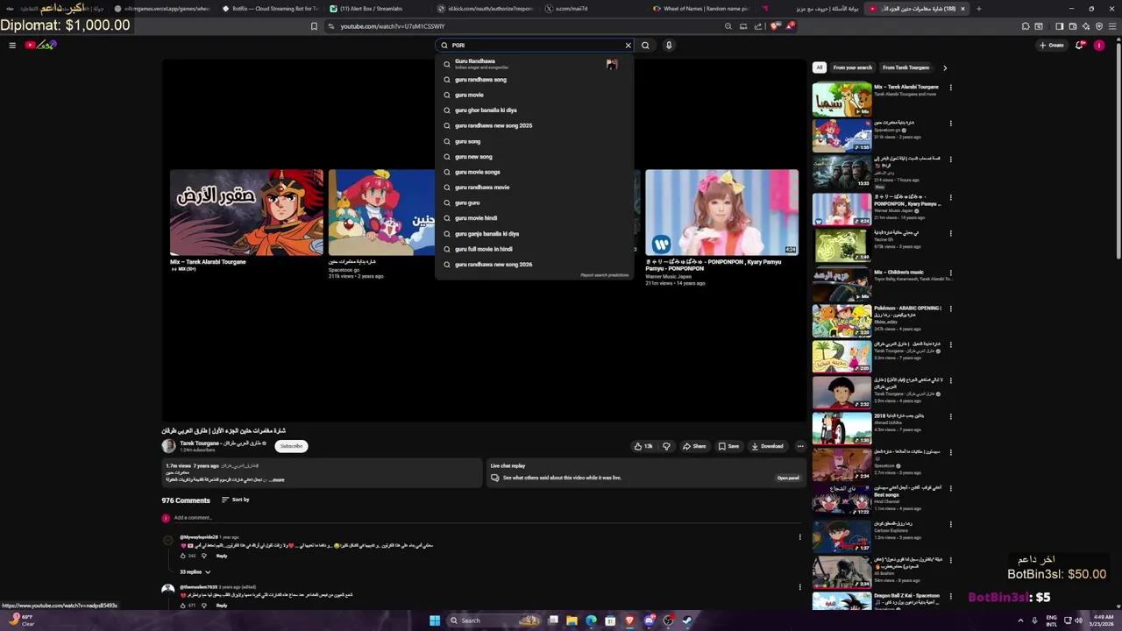Select suggestion 'guru movie'
1122x631 pixels.
[535, 95]
